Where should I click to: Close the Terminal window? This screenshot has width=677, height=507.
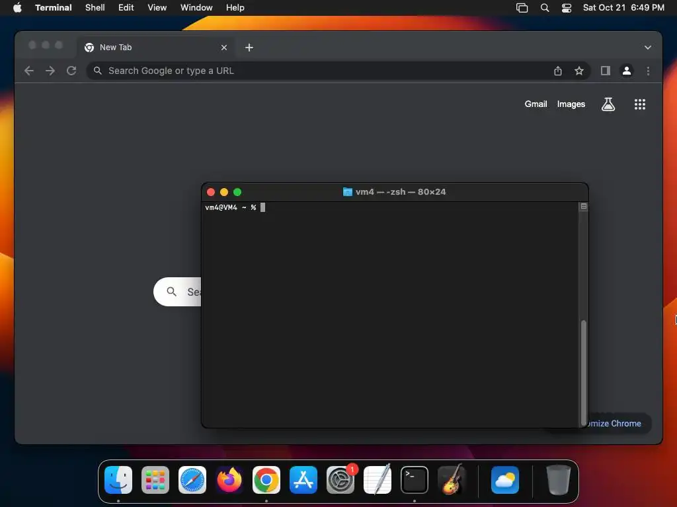coord(211,192)
